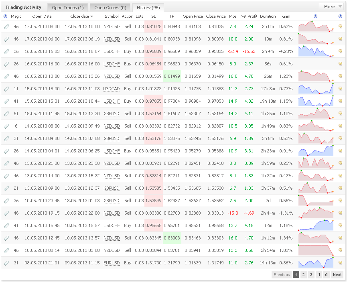Go to page 5 of history
The height and width of the screenshot is (282, 347).
[326, 274]
